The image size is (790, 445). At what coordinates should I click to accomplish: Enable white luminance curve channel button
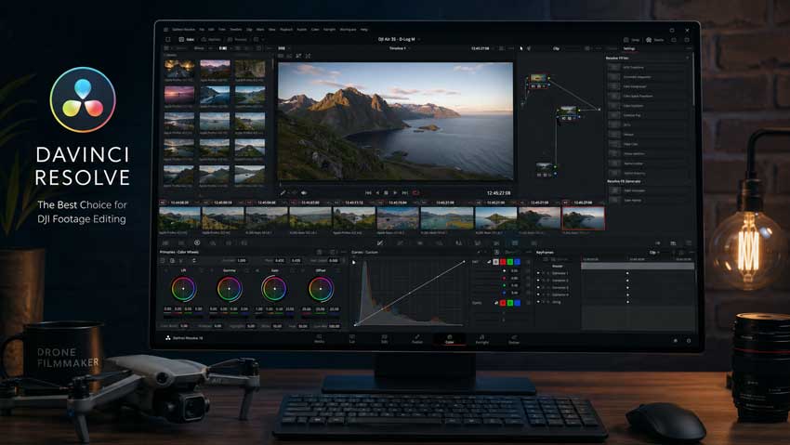tap(495, 262)
